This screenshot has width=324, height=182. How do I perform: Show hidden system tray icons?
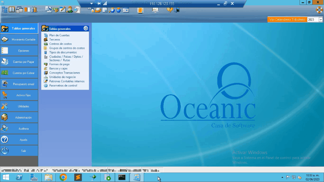(x=282, y=177)
